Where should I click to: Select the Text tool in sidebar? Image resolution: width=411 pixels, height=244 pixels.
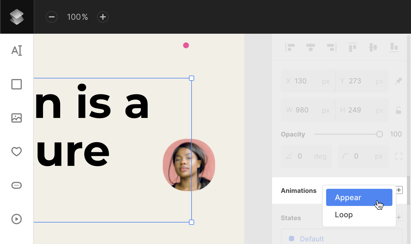[17, 51]
